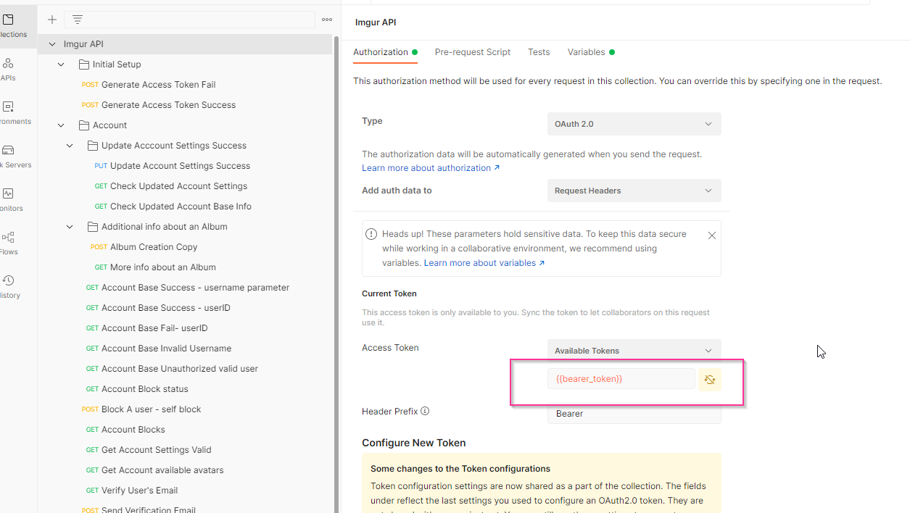Click the collections search filter field

[189, 20]
